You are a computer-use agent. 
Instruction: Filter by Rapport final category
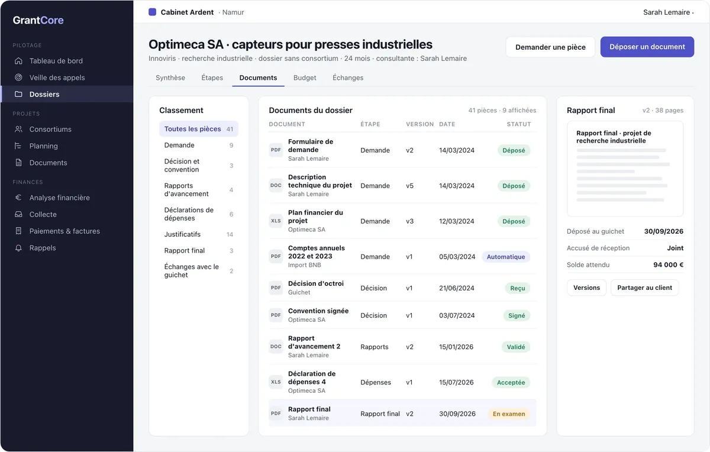[x=199, y=250]
